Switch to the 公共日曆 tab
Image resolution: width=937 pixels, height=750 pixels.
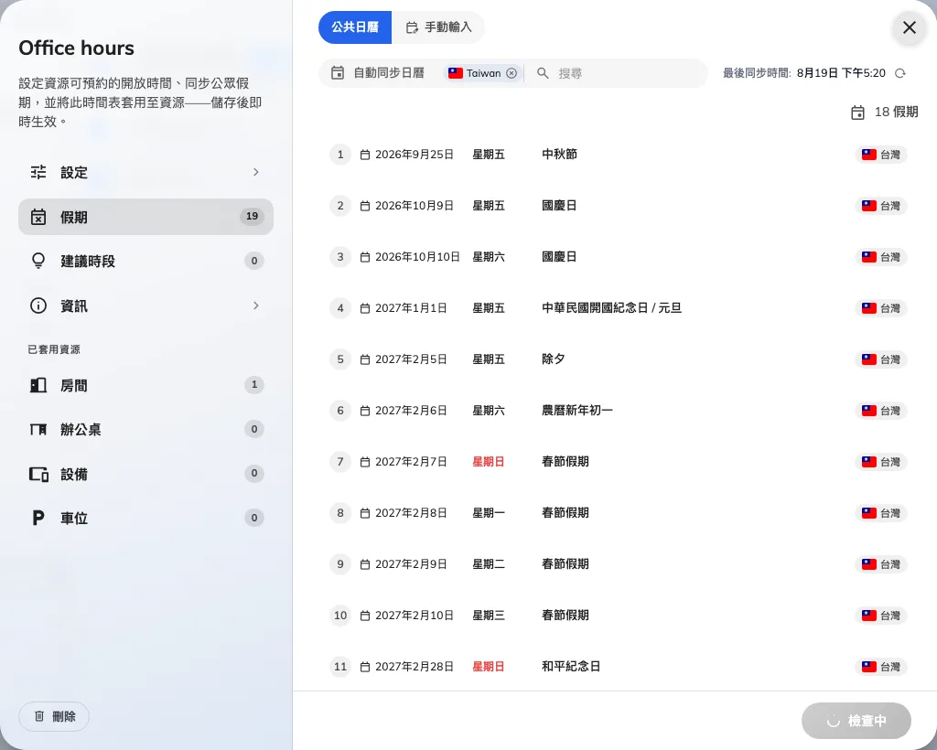(355, 27)
